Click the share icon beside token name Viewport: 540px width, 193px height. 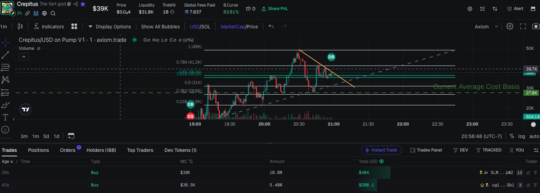click(76, 4)
